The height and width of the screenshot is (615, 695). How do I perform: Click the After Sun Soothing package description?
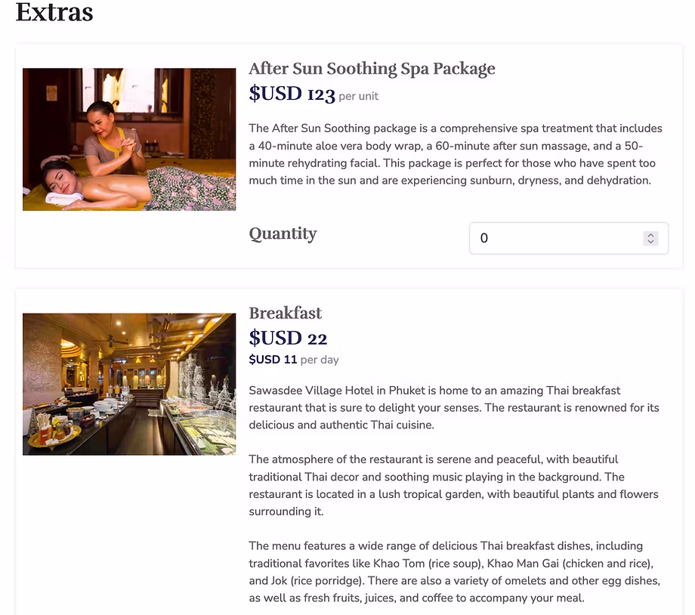(x=455, y=154)
